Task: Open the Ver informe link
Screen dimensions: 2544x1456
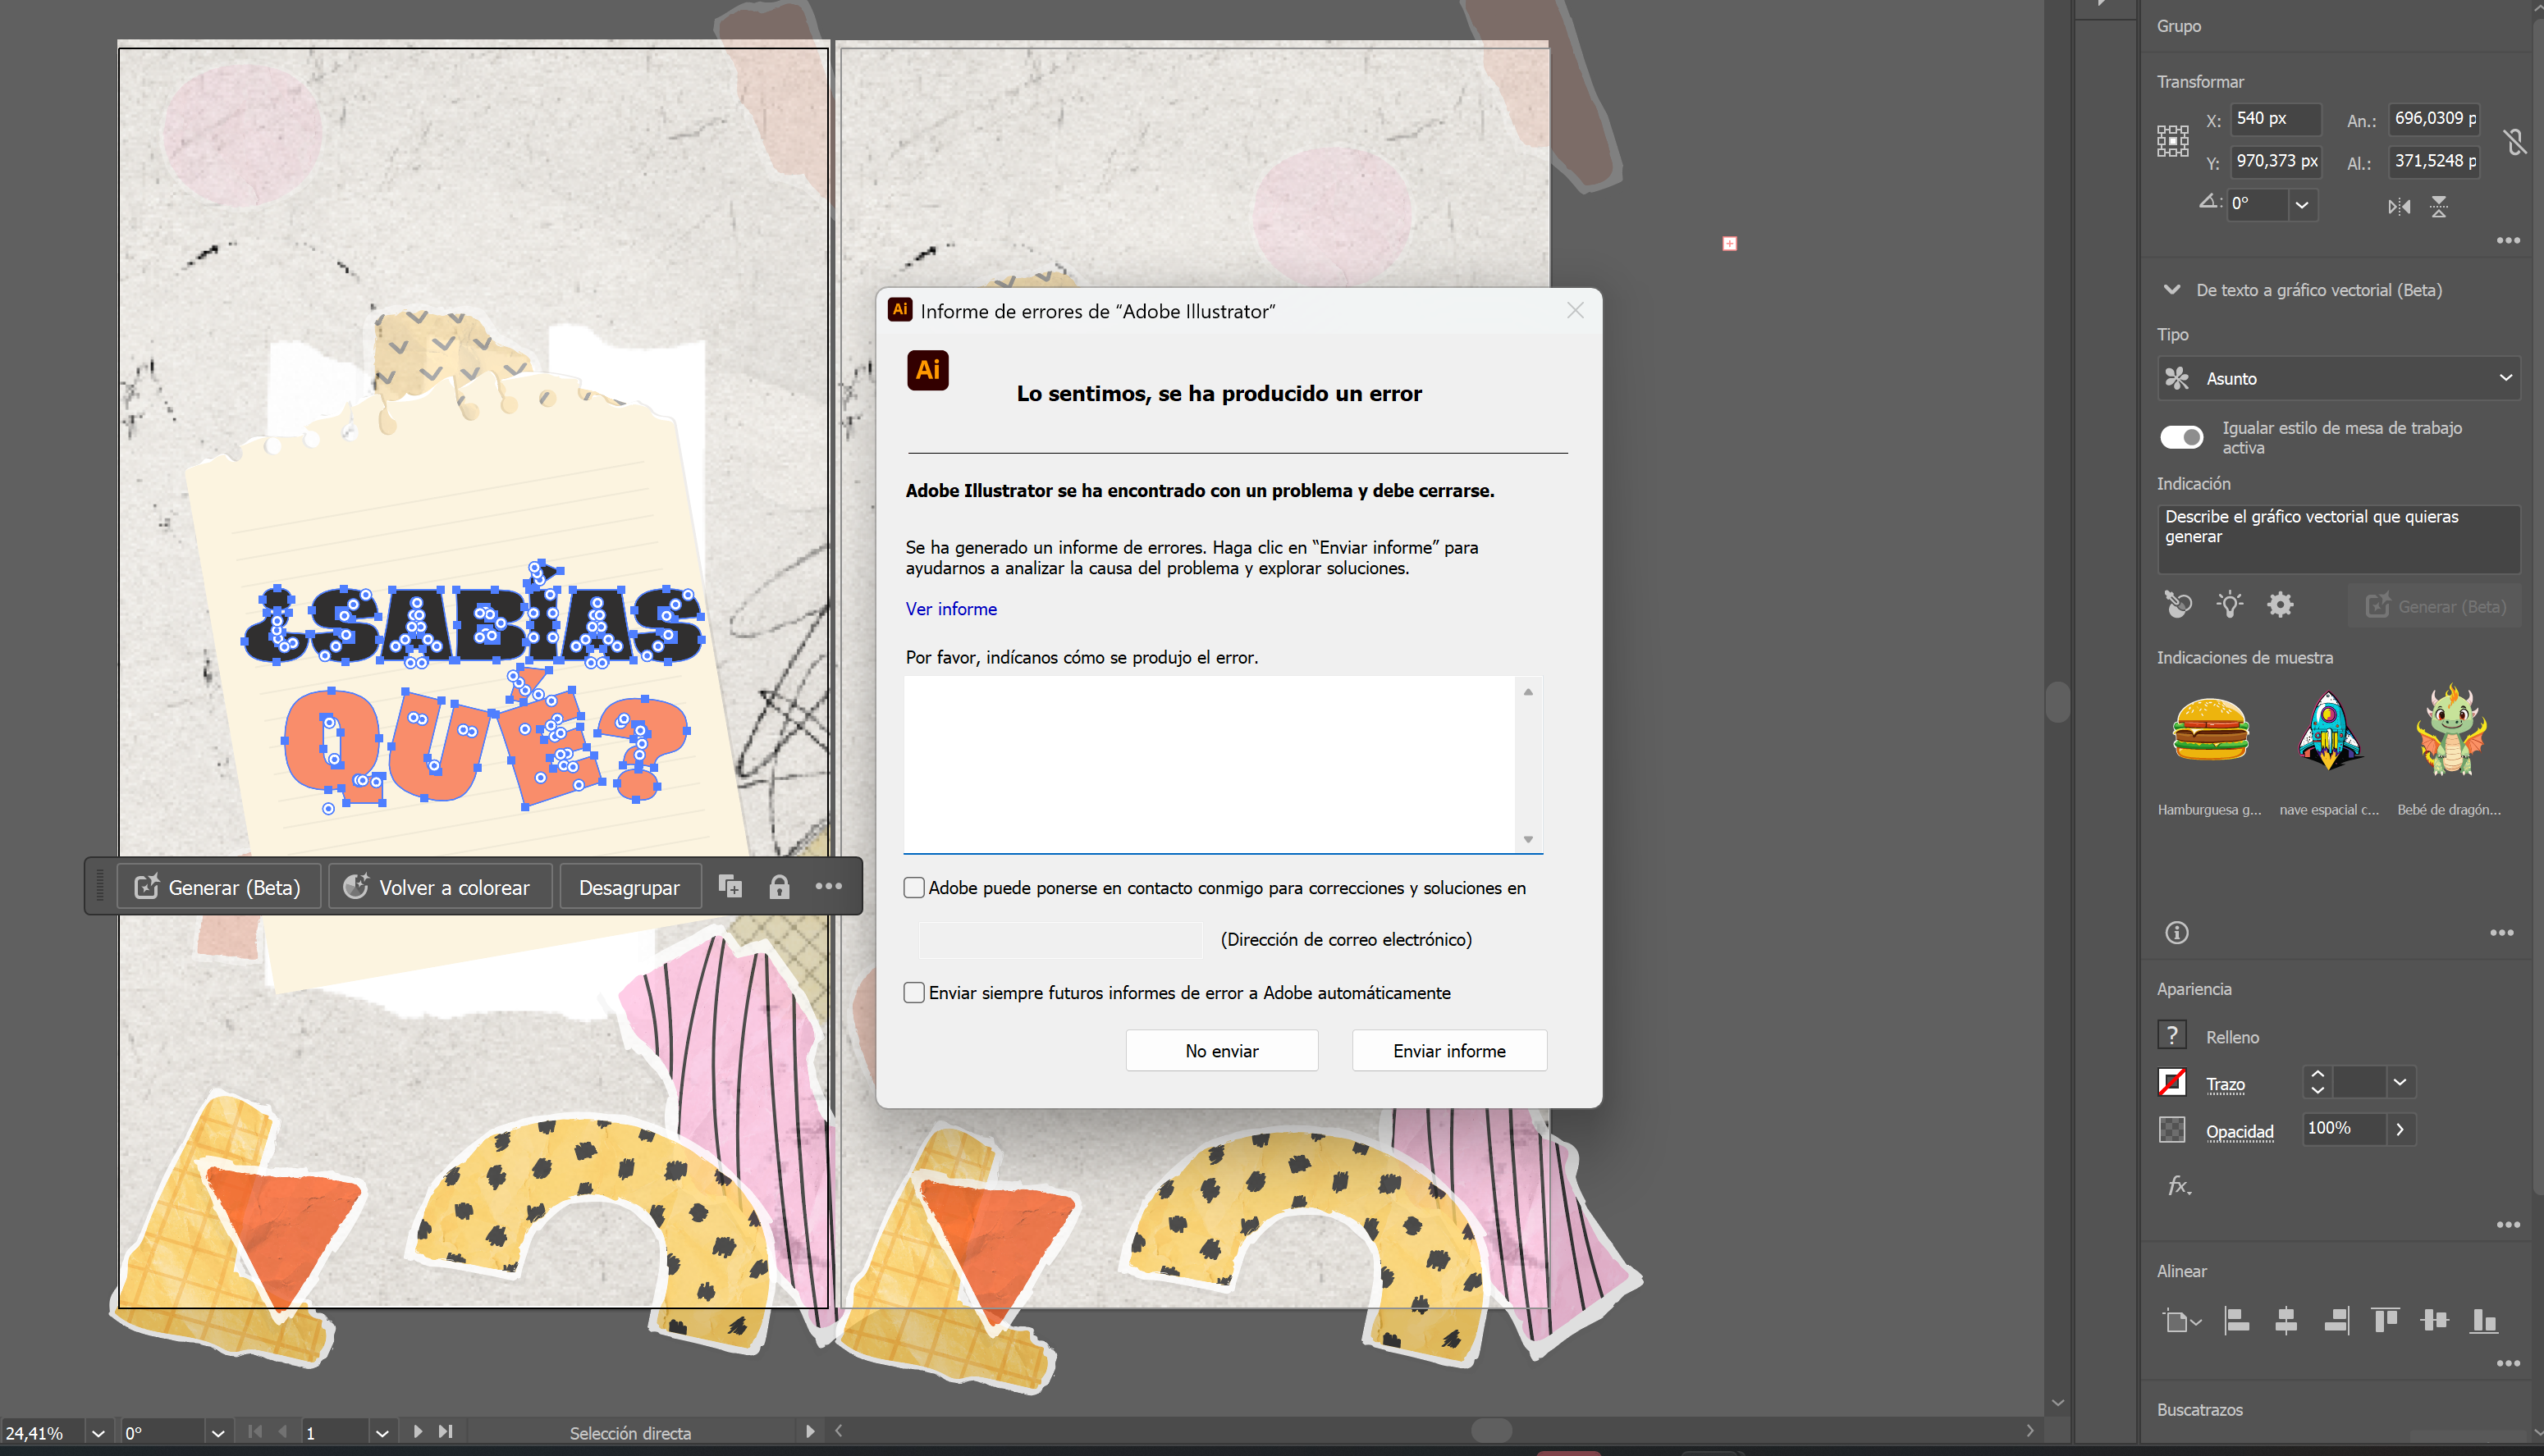Action: click(x=950, y=608)
